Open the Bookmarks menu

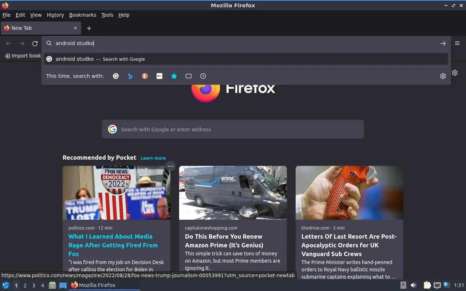coord(83,15)
